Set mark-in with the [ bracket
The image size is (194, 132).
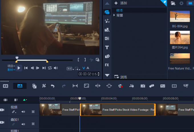[x=78, y=60]
